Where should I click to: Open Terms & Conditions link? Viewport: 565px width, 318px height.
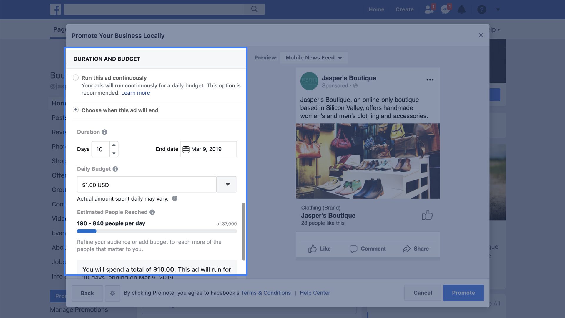click(266, 293)
